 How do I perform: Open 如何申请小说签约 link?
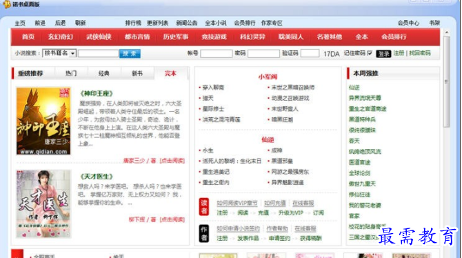click(239, 228)
